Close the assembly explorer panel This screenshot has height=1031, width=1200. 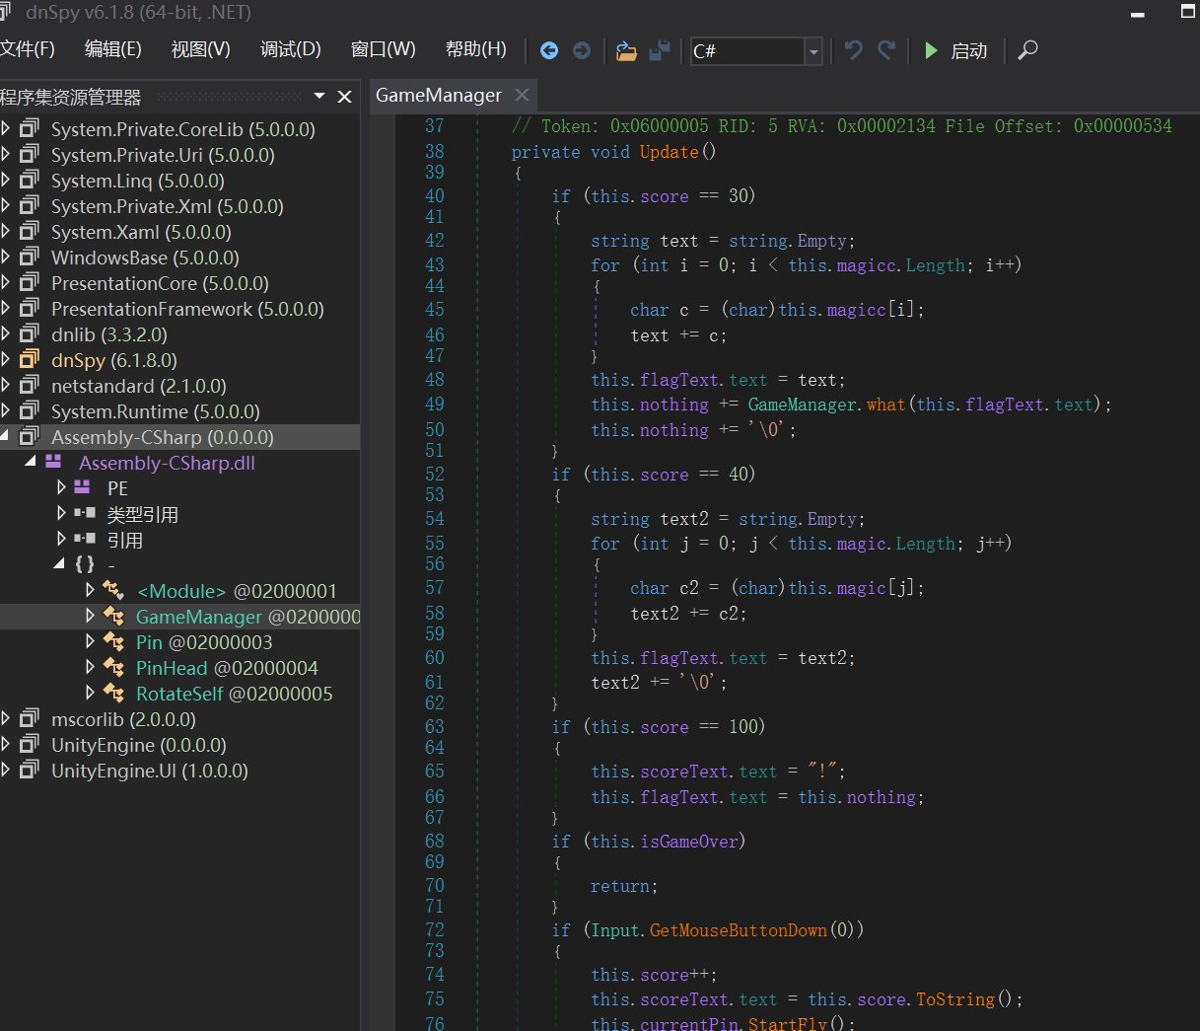coord(344,97)
